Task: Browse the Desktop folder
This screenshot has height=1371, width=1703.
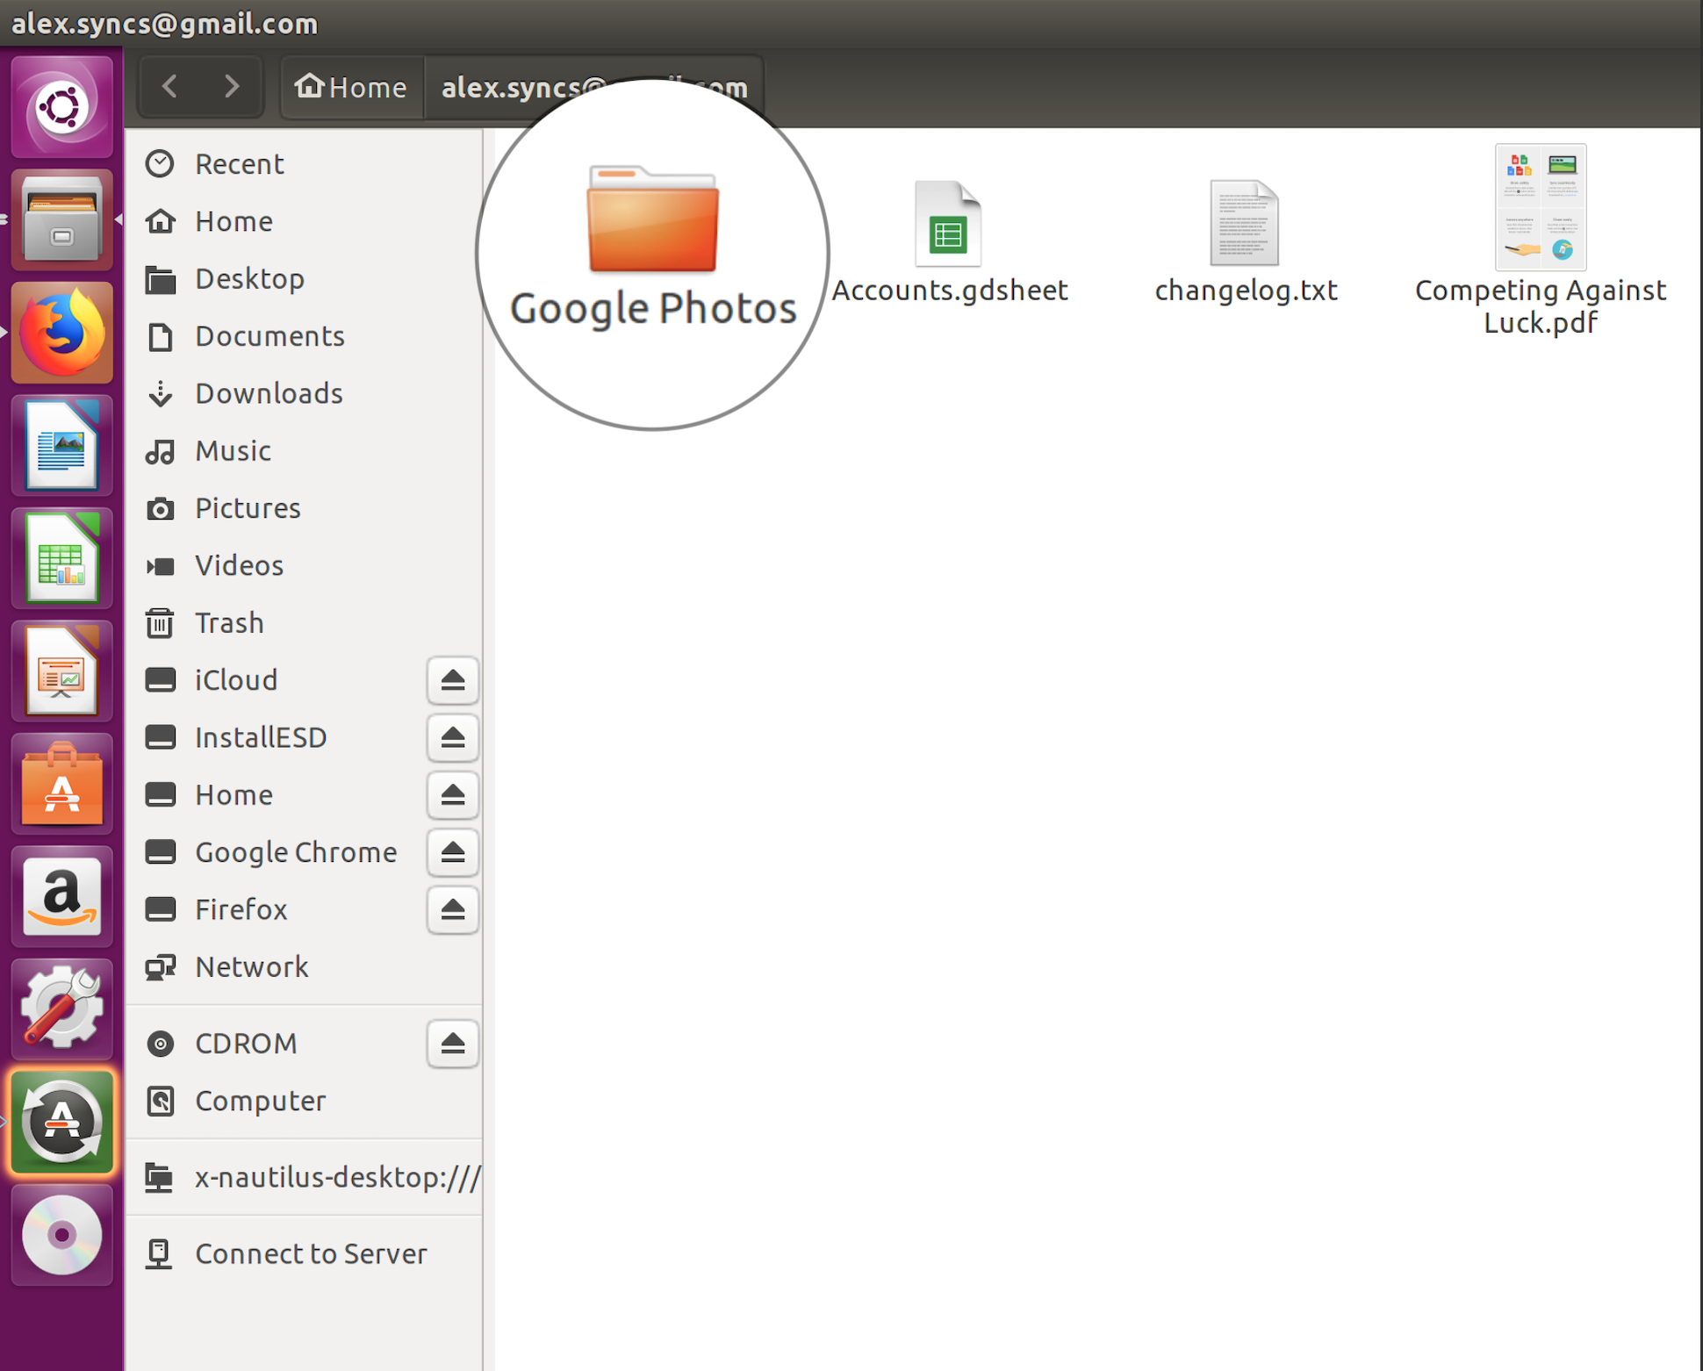Action: click(x=248, y=277)
